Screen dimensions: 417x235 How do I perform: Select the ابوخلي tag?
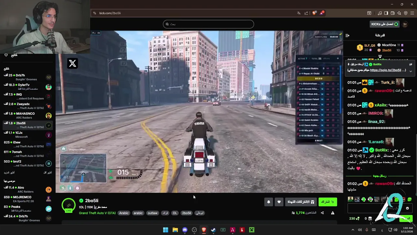click(200, 213)
